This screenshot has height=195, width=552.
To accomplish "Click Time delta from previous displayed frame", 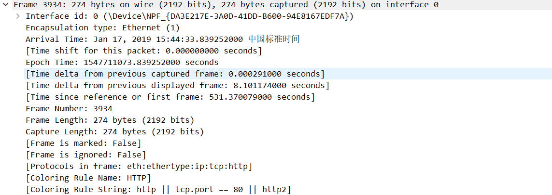I will [x=177, y=86].
